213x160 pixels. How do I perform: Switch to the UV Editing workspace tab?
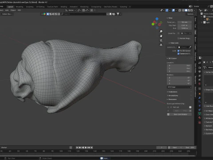(40, 7)
